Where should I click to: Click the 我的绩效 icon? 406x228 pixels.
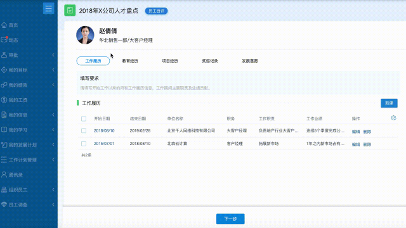pyautogui.click(x=4, y=85)
